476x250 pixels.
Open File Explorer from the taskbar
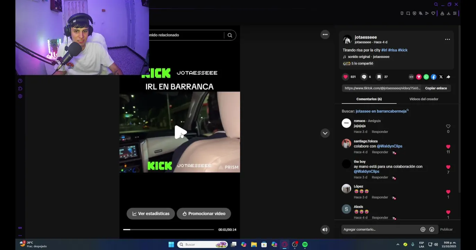click(x=254, y=244)
